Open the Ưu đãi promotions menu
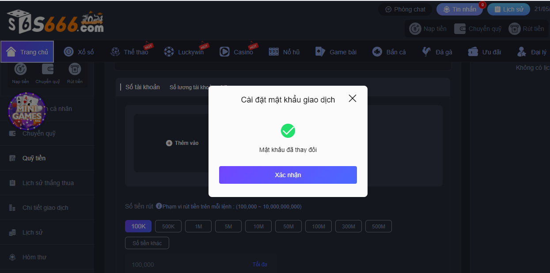Screen dimensions: 550x273 [x=484, y=51]
